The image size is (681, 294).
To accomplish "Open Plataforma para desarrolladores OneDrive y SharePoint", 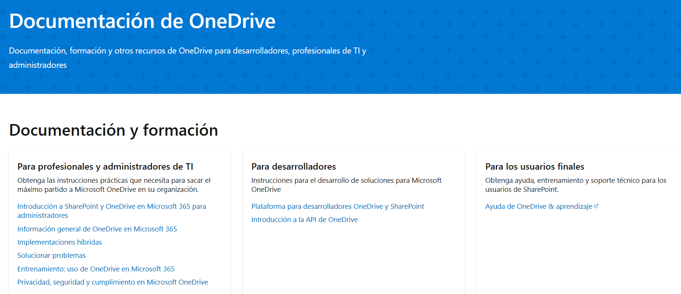I will pyautogui.click(x=338, y=207).
